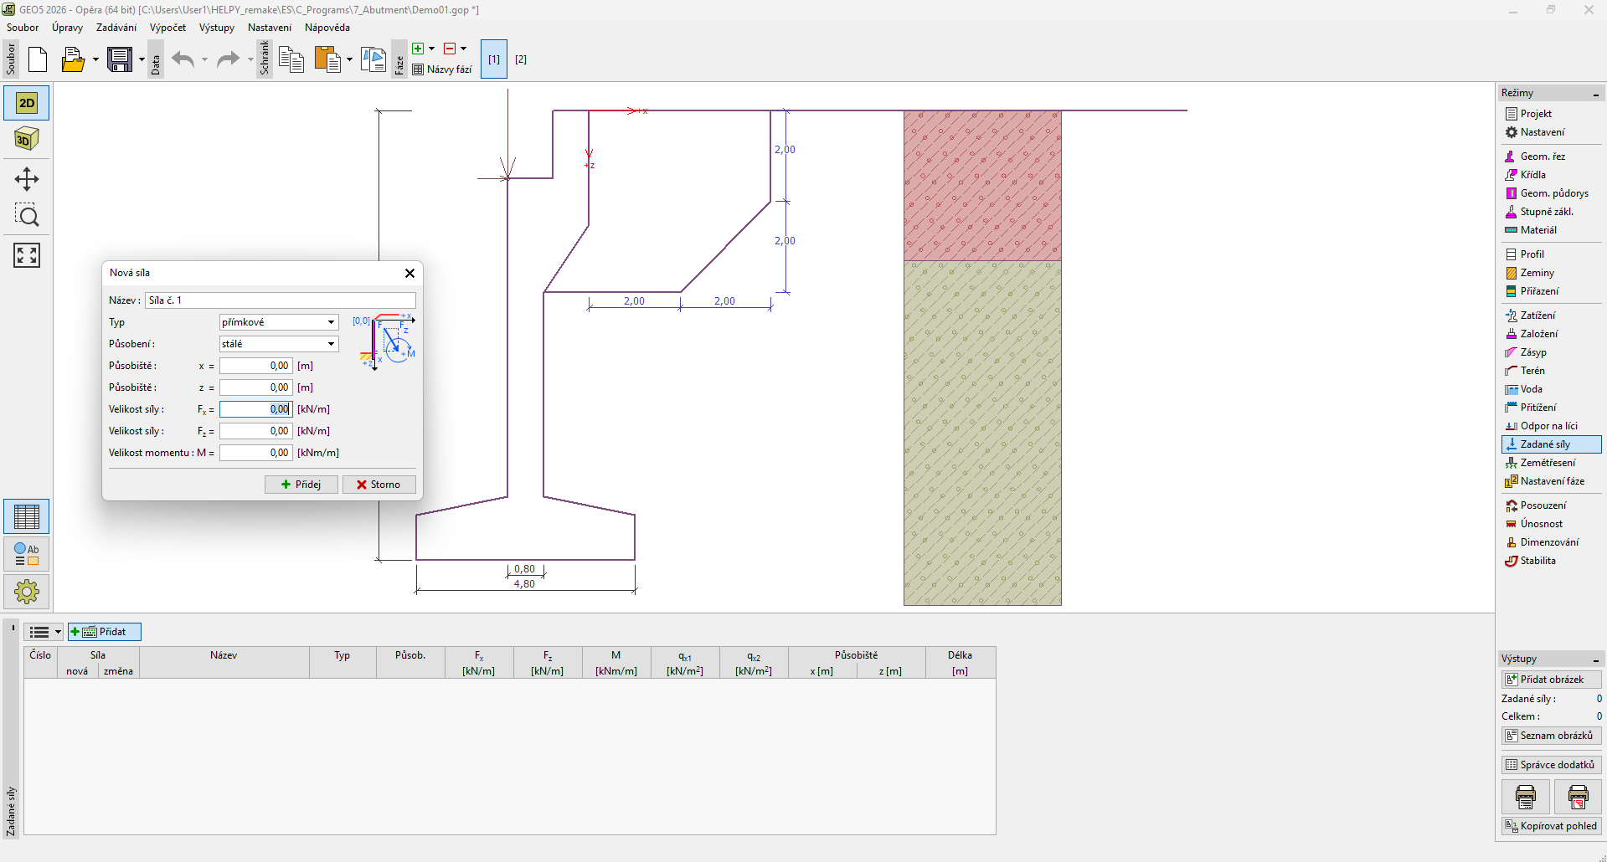Click the print picture icon
The width and height of the screenshot is (1607, 862).
1525,797
